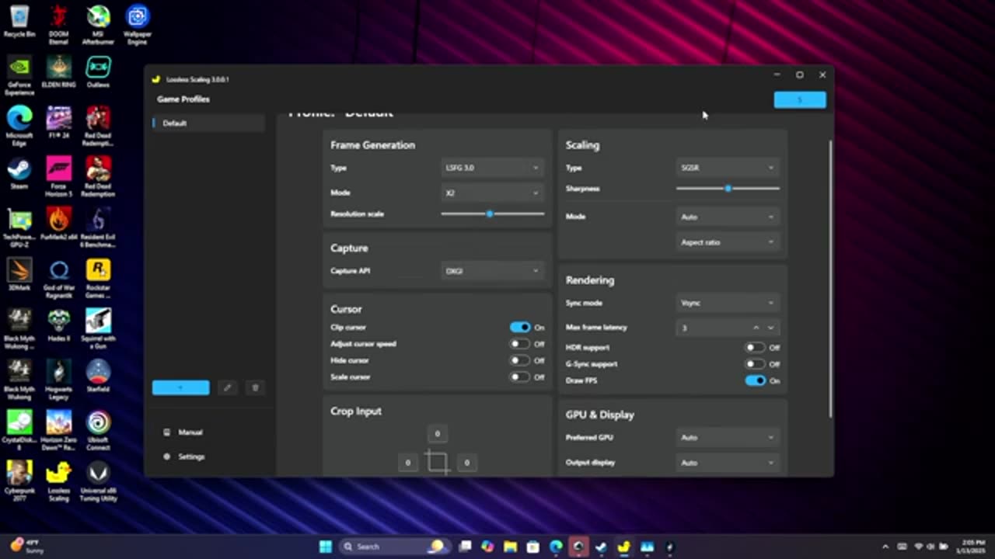Enable the Adjust cursor speed toggle
This screenshot has height=559, width=995.
[520, 344]
